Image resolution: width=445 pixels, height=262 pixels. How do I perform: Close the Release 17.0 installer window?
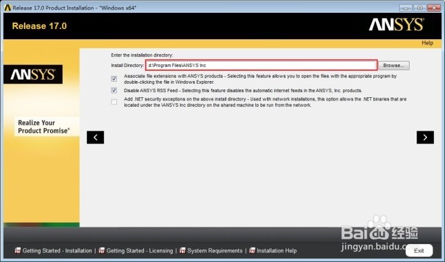(x=434, y=8)
